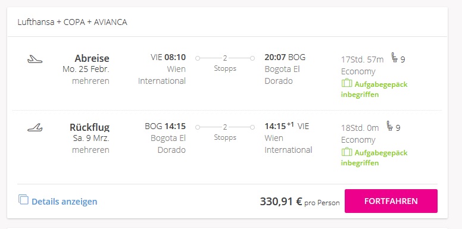Click the green luggage icon for the return flight
Screen dimensions: 462x229
pyautogui.click(x=346, y=152)
